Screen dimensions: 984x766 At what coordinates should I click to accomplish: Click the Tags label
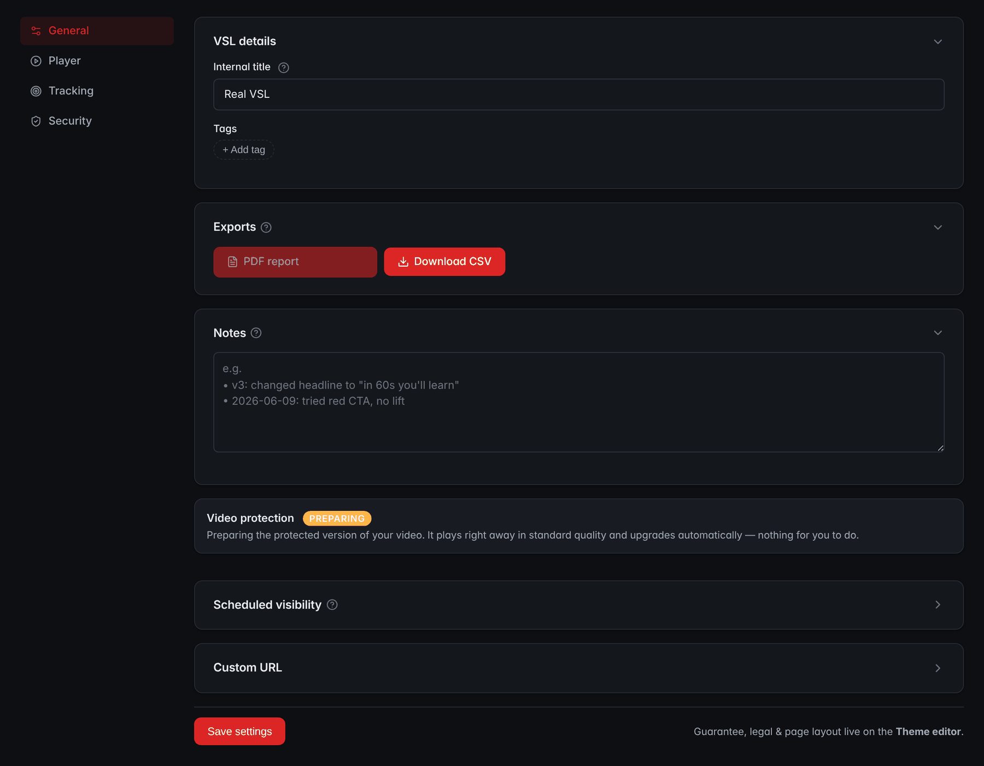point(225,129)
